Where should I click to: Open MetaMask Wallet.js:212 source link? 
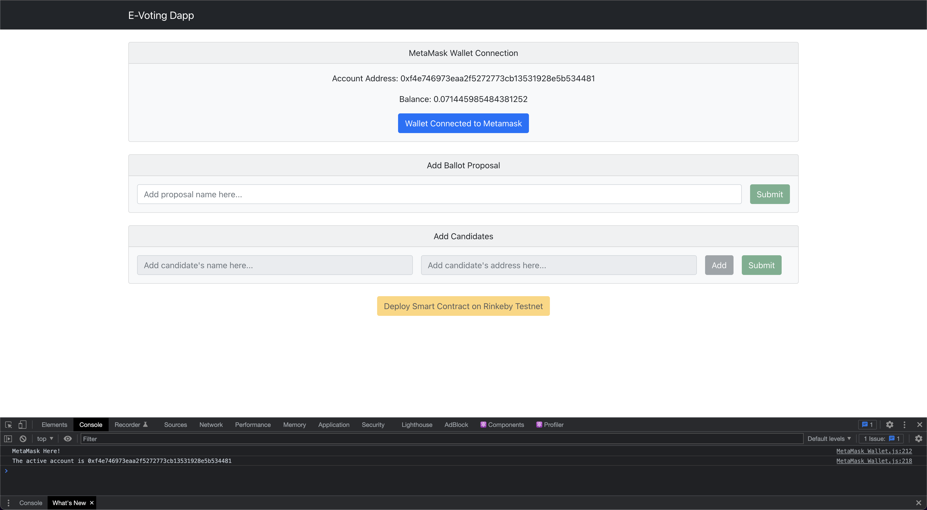click(875, 450)
